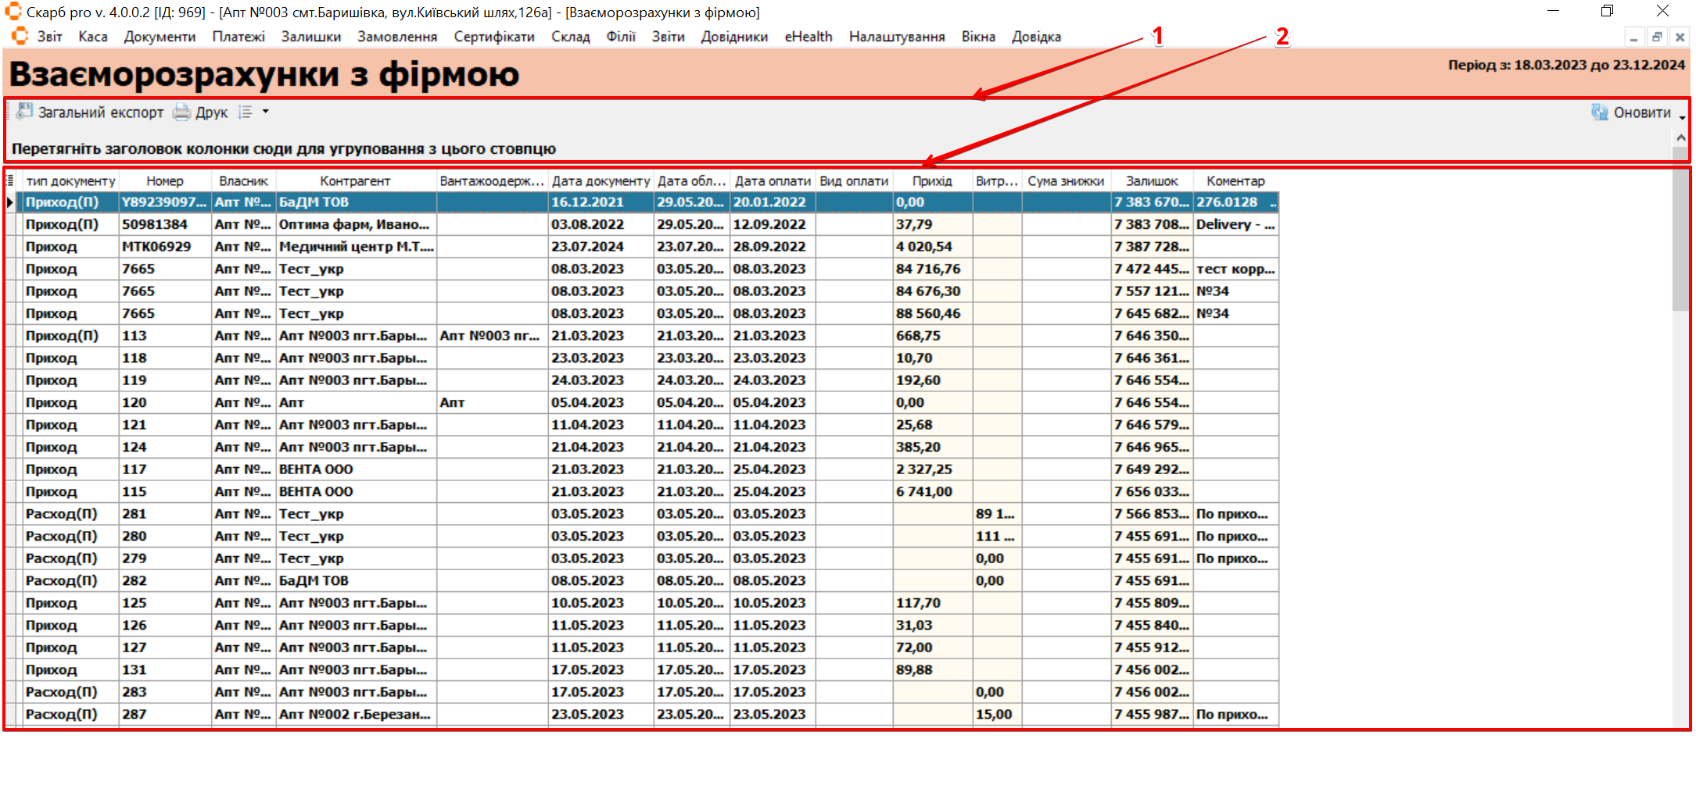Sort by Контрагент column header
Screen dimensions: 1696x785
(x=355, y=180)
